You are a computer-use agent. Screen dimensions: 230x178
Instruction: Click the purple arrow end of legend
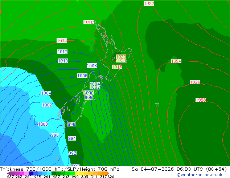click(8, 174)
